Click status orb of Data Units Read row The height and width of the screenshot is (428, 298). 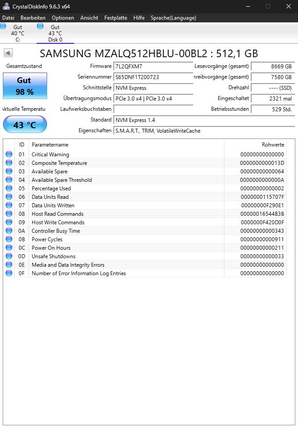pos(9,197)
